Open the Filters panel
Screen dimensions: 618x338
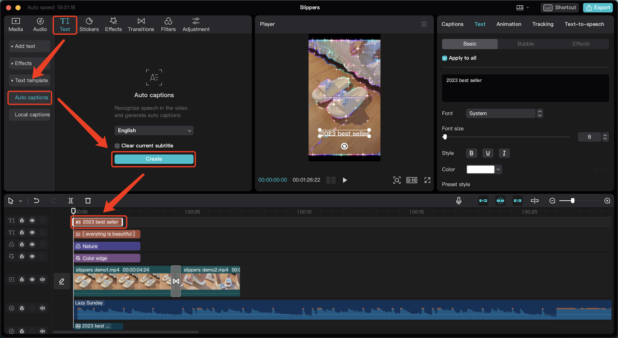coord(168,25)
